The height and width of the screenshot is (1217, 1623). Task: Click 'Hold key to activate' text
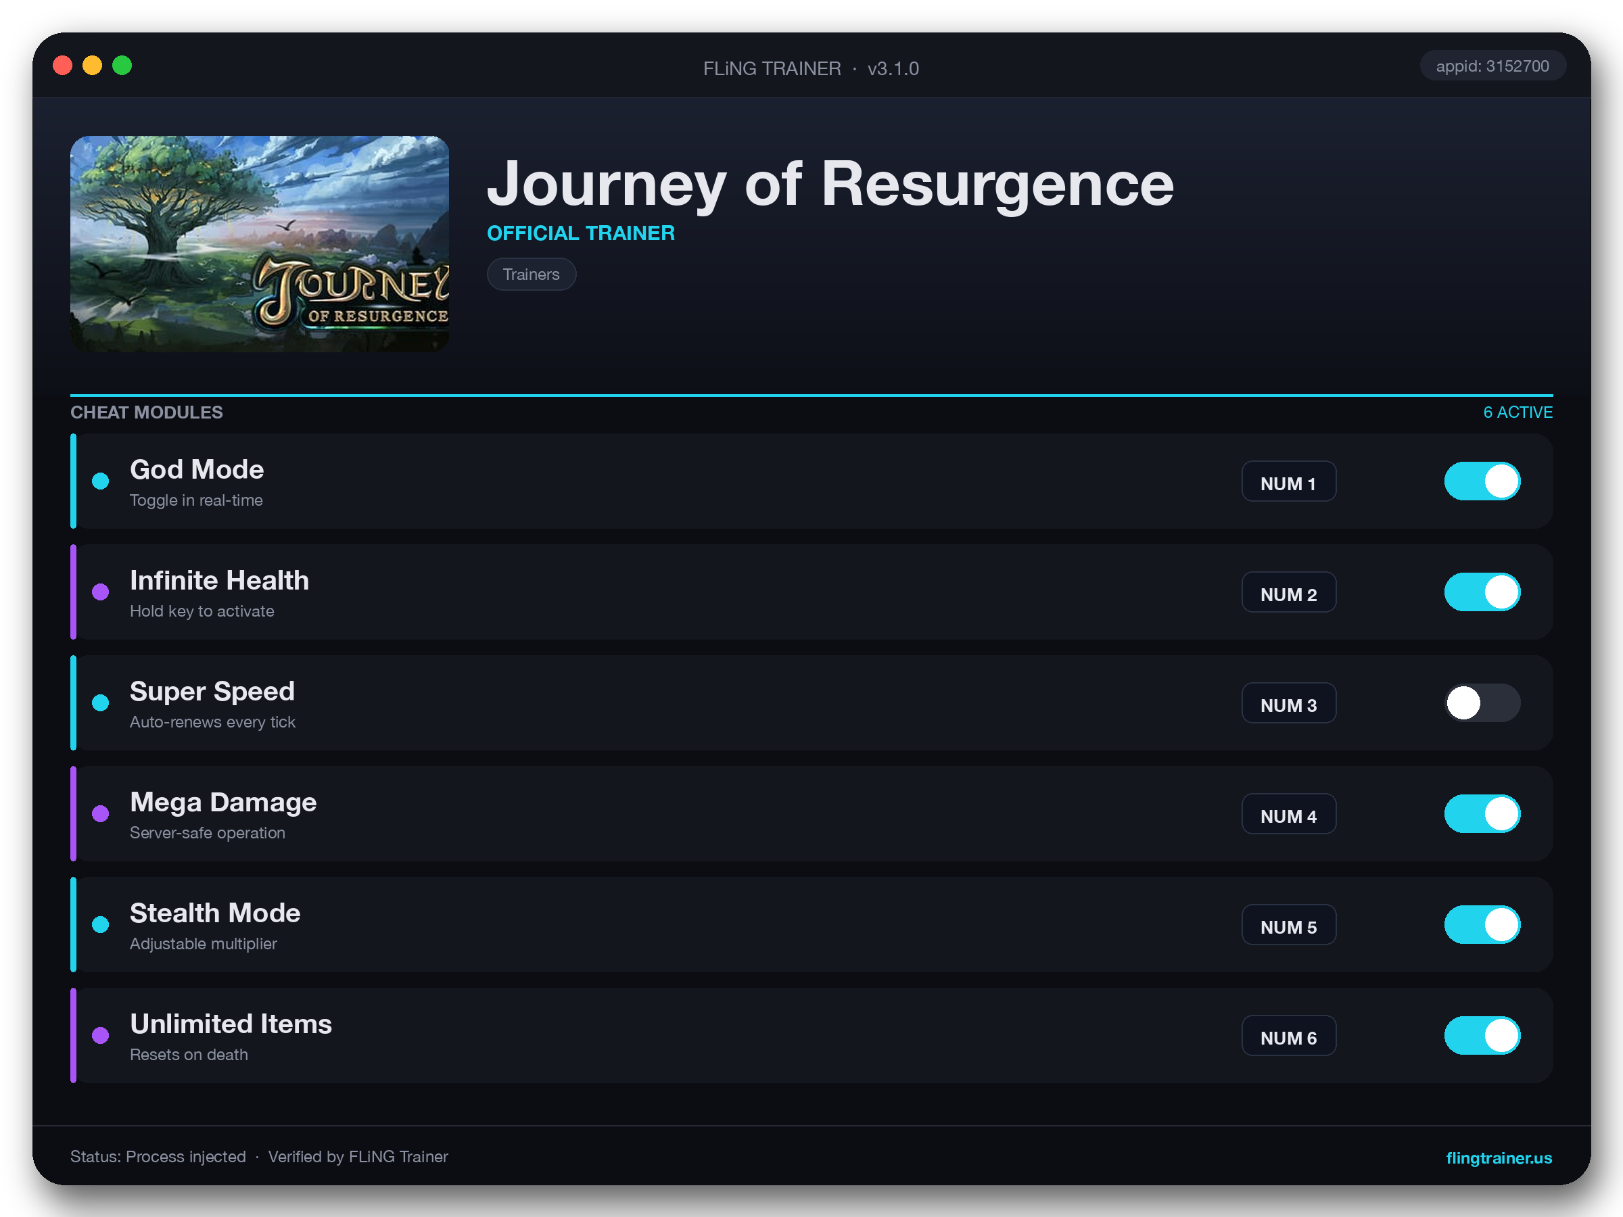coord(202,611)
